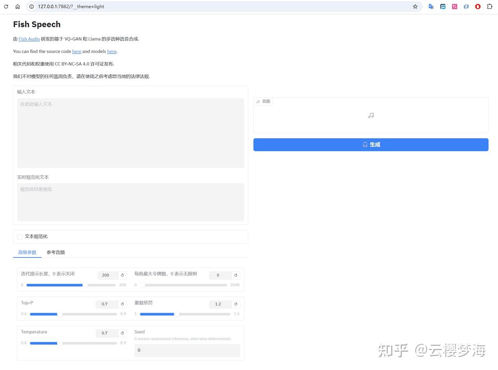Image resolution: width=498 pixels, height=370 pixels.
Task: Open the Fish Audio link
Action: click(x=29, y=39)
